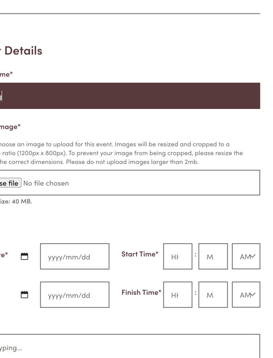
Task: Click the start date calendar icon
Action: click(x=24, y=256)
